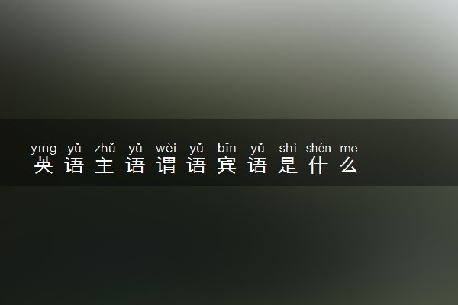458x305 pixels.
Task: Select the character 是 in the caption
Action: pos(288,165)
